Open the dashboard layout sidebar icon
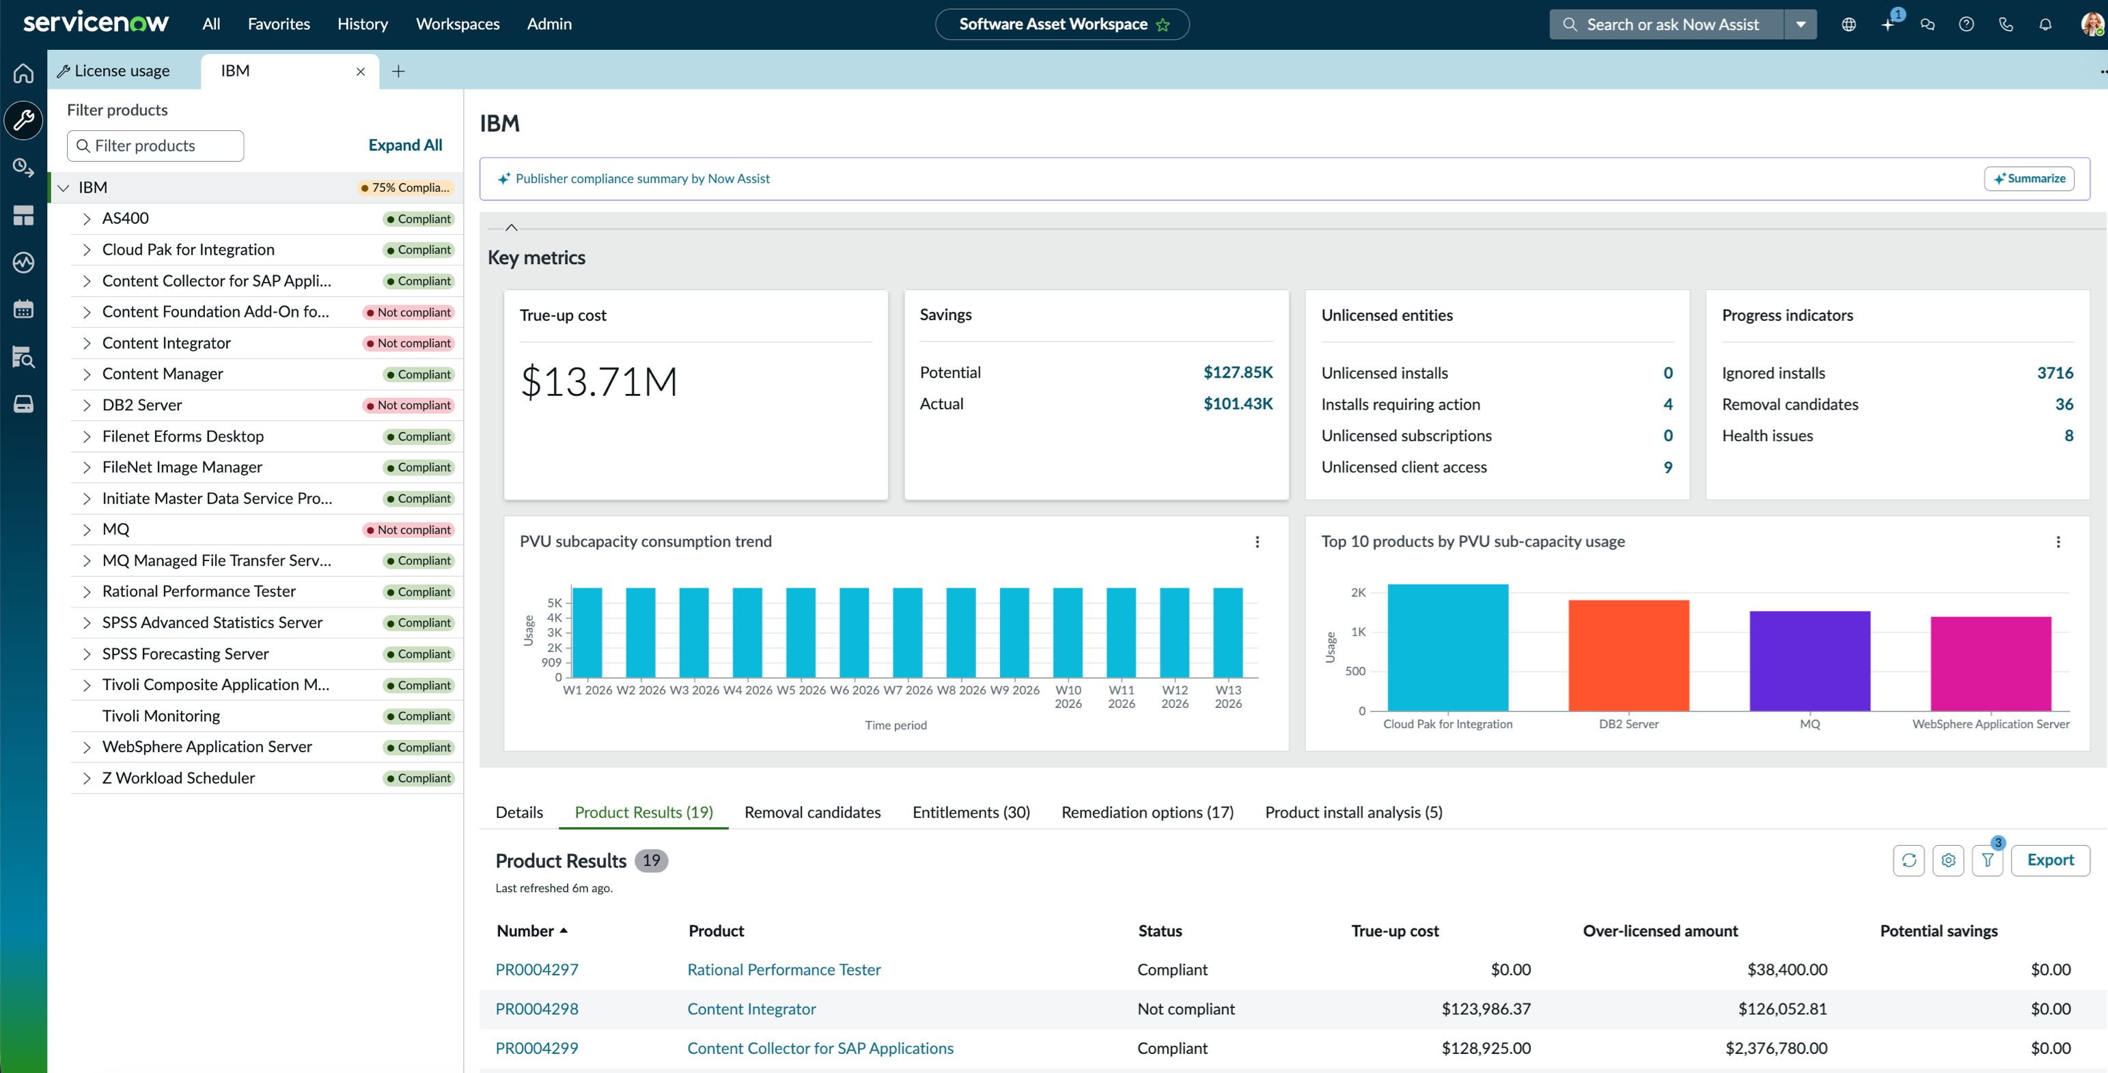The width and height of the screenshot is (2108, 1073). point(23,215)
